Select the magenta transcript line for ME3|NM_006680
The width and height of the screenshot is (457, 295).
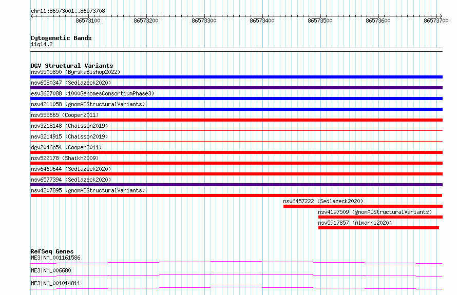(236, 275)
